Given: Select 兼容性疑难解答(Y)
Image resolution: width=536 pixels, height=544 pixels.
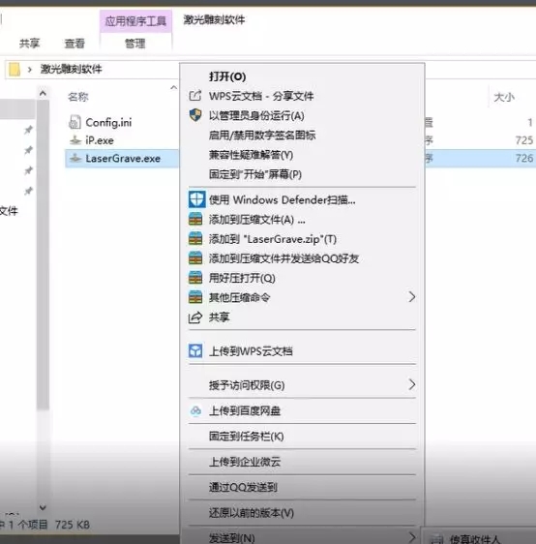Looking at the screenshot, I should click(251, 154).
